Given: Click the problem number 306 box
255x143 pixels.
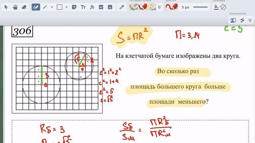Looking at the screenshot, I should pyautogui.click(x=22, y=31).
